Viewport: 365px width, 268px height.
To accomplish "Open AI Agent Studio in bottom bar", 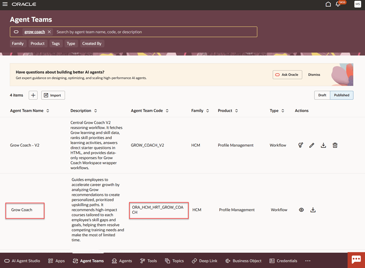I will coord(22,261).
